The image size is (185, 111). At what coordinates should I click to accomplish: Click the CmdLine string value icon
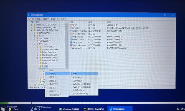pyautogui.click(x=70, y=28)
